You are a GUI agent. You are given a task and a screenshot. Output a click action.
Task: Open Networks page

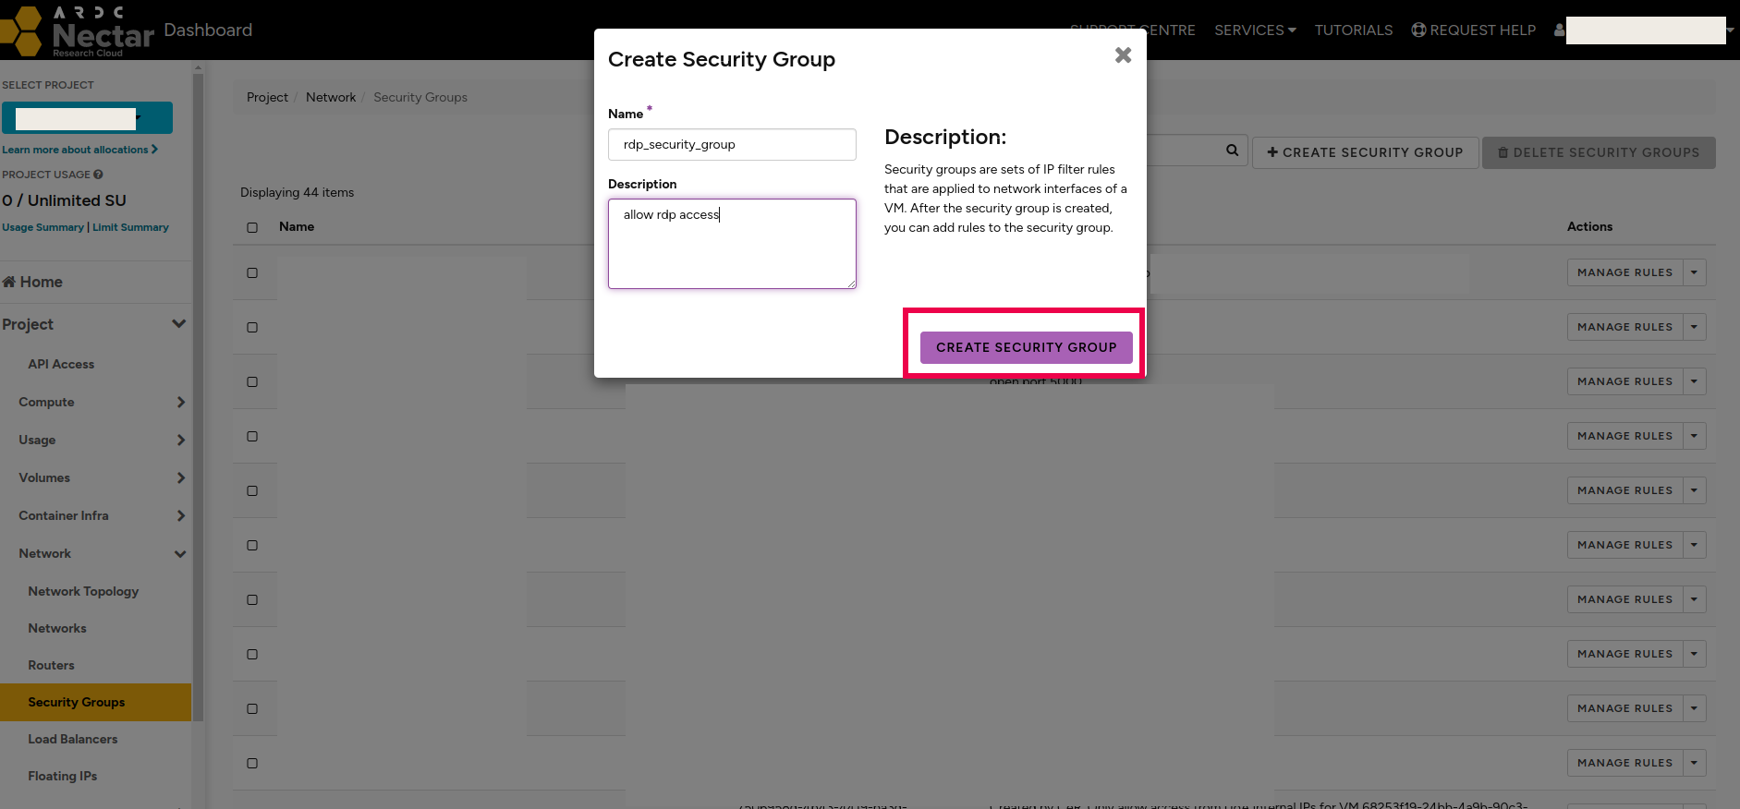[x=57, y=628]
